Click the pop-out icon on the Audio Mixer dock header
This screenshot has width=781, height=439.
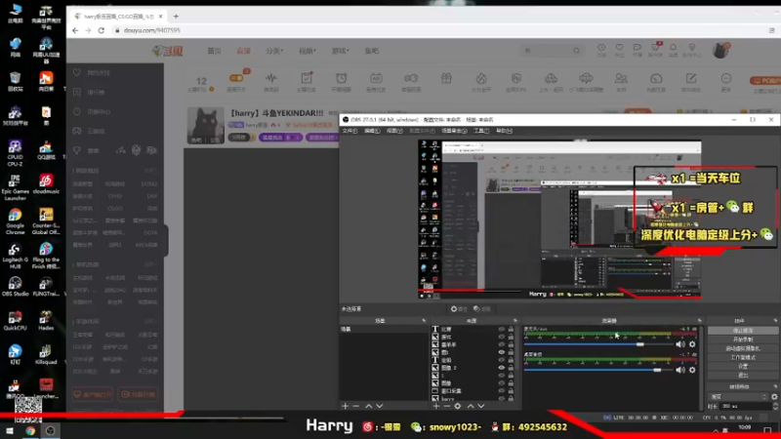coord(699,321)
